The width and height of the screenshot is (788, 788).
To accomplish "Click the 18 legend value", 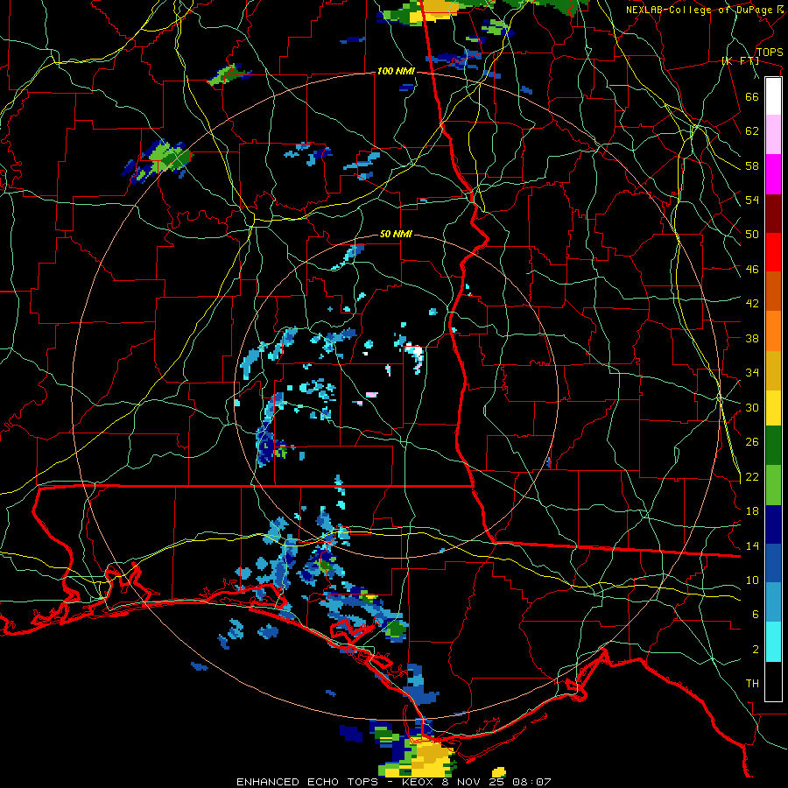I will pyautogui.click(x=752, y=511).
